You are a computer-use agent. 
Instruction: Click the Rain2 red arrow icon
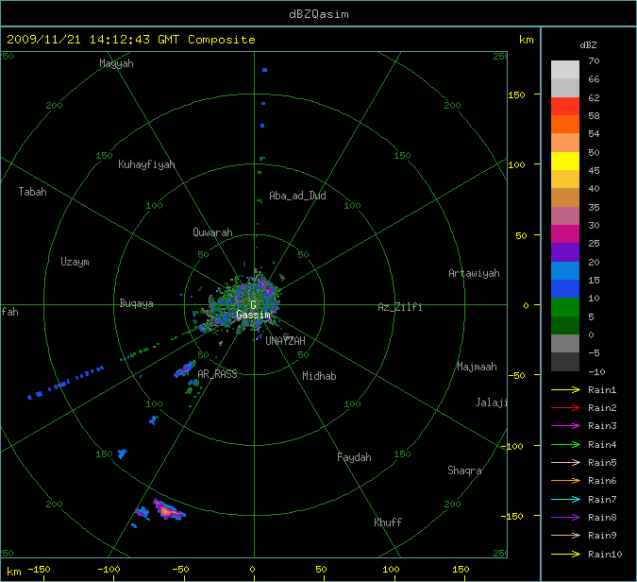[x=565, y=407]
